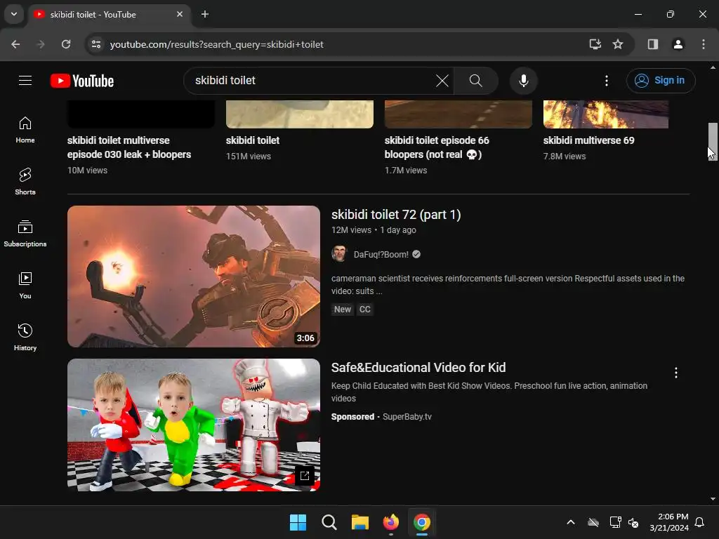Open Subscriptions in sidebar
Screen dimensions: 719x539
[25, 233]
